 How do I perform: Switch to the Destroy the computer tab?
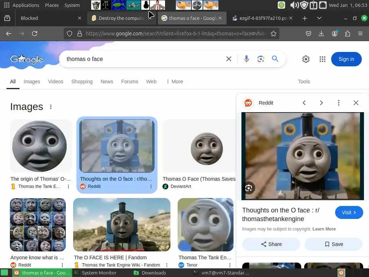(x=121, y=18)
